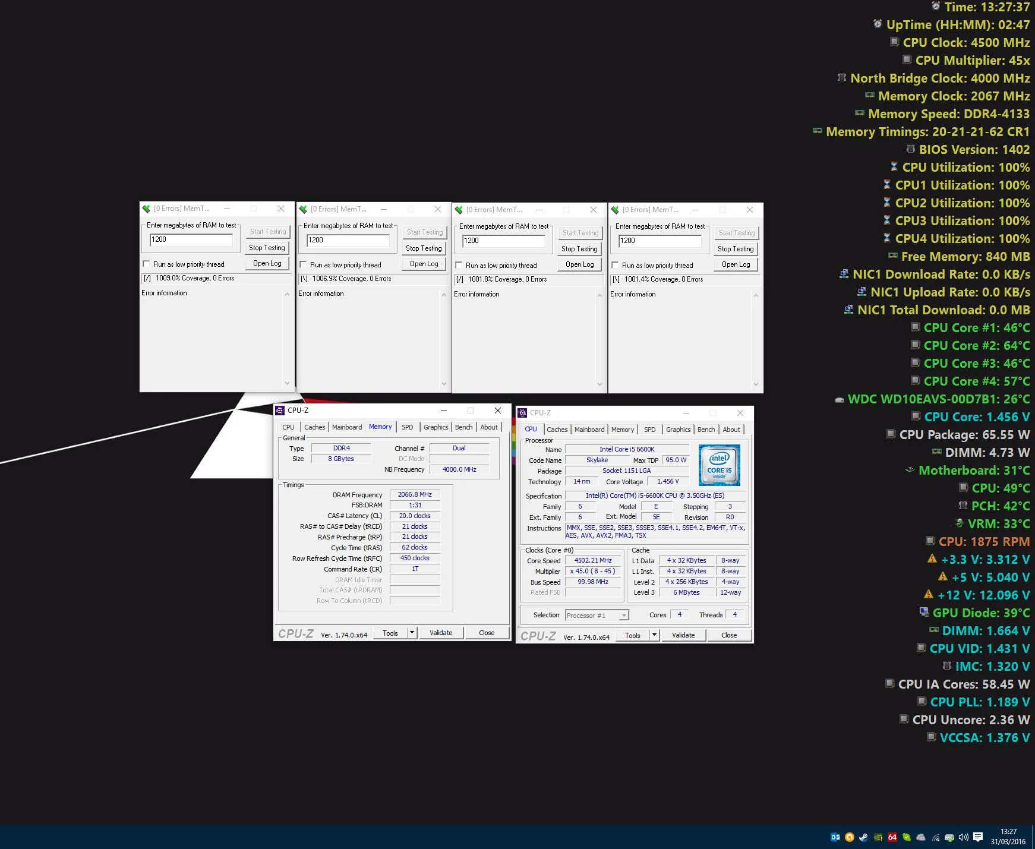Enable low priority thread in fourth MemTest
This screenshot has height=849, width=1035.
pyautogui.click(x=615, y=266)
